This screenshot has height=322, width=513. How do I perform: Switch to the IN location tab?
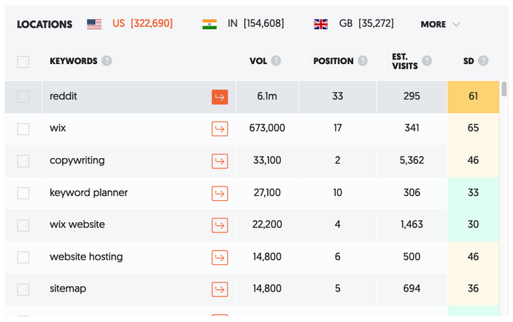click(x=243, y=24)
